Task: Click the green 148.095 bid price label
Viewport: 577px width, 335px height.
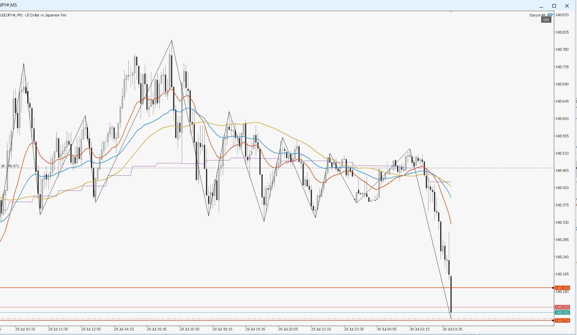Action: 562,313
